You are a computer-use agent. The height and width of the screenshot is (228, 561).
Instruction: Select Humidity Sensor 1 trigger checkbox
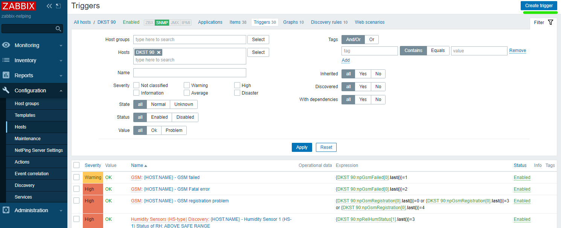point(76,219)
